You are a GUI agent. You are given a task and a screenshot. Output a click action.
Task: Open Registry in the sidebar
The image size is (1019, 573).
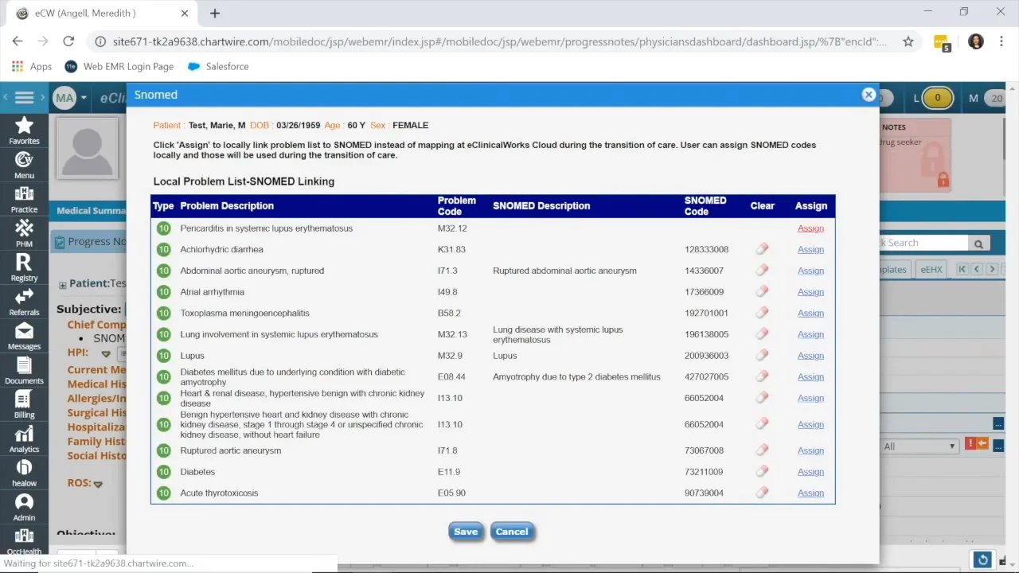click(x=24, y=268)
